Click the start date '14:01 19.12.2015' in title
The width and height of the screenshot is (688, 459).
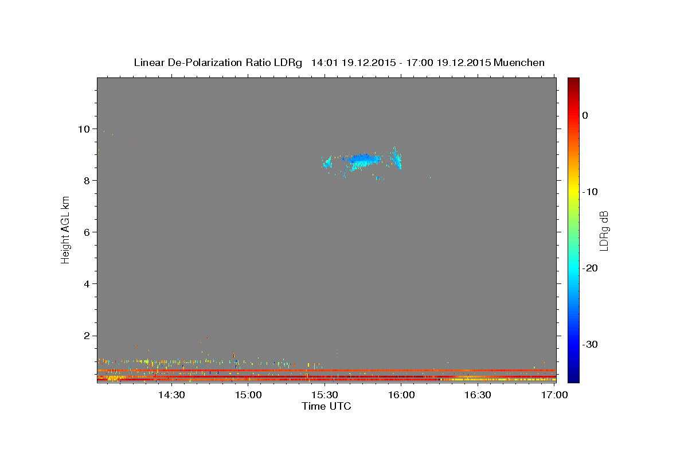pos(354,63)
